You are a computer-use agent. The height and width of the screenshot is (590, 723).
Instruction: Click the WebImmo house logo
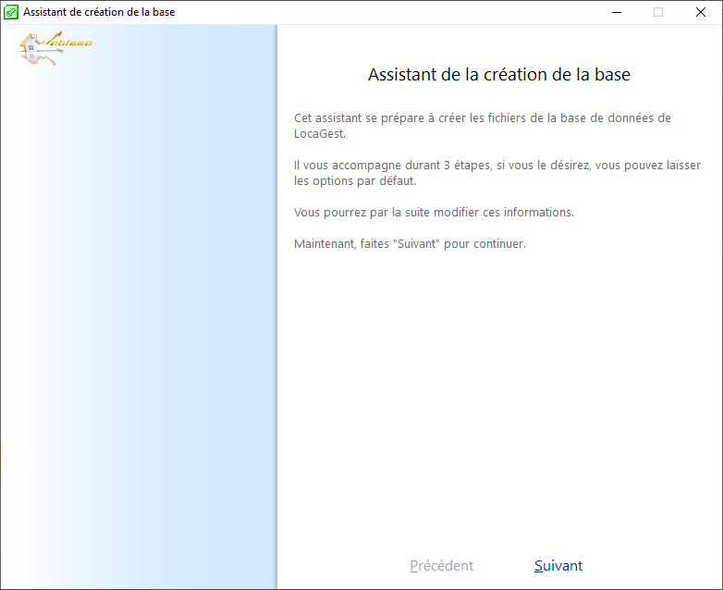point(32,49)
